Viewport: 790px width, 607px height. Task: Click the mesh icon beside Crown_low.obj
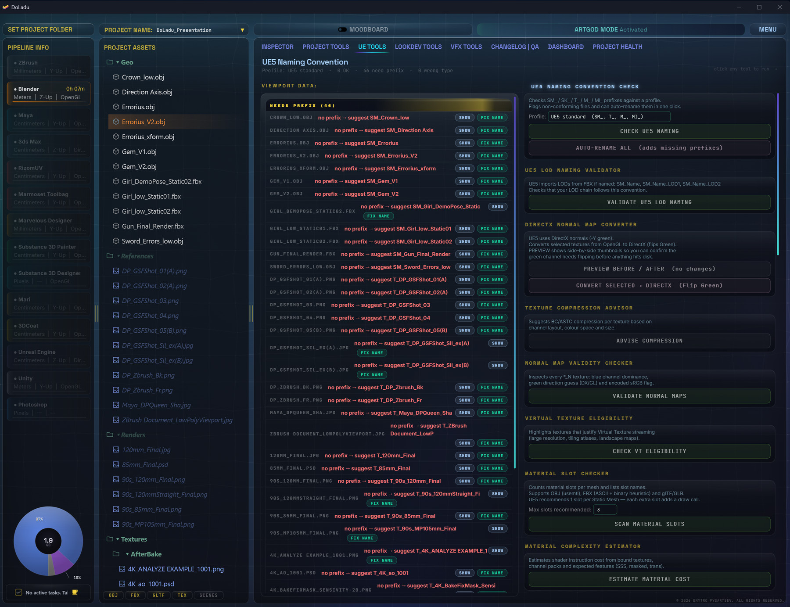pos(116,77)
